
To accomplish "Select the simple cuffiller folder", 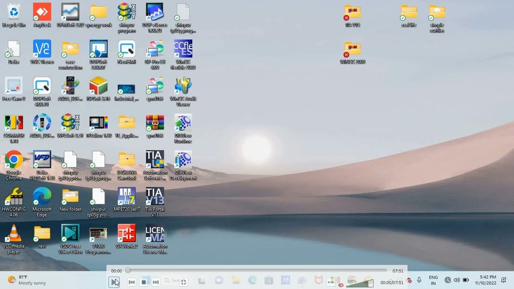I will click(x=437, y=18).
